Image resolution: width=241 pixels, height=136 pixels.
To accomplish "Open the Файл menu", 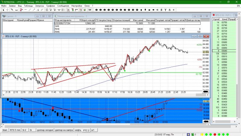I will pyautogui.click(x=4, y=6).
